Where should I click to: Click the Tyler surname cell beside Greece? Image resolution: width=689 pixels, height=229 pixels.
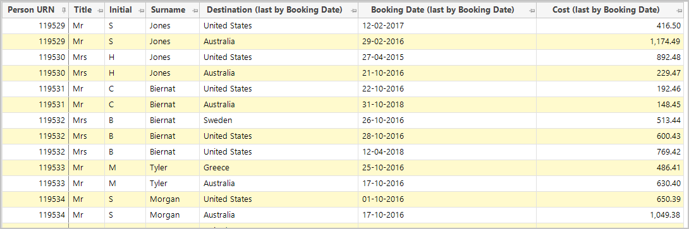[x=172, y=168]
